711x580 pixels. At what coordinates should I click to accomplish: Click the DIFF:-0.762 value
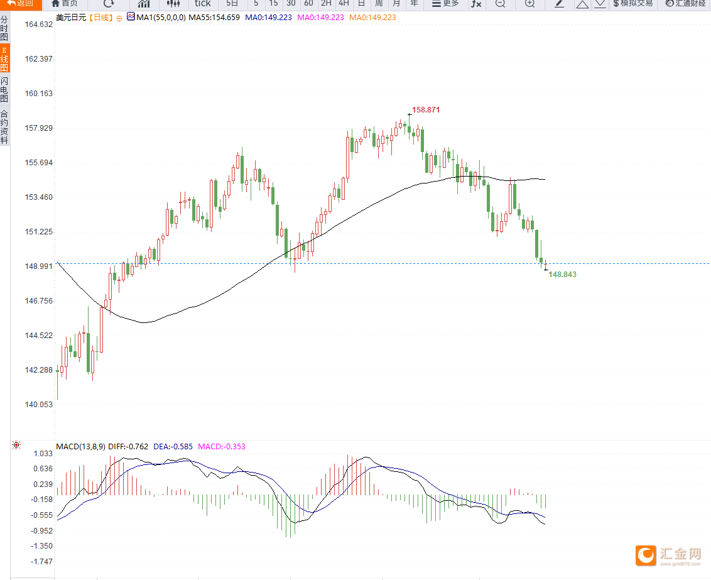128,447
